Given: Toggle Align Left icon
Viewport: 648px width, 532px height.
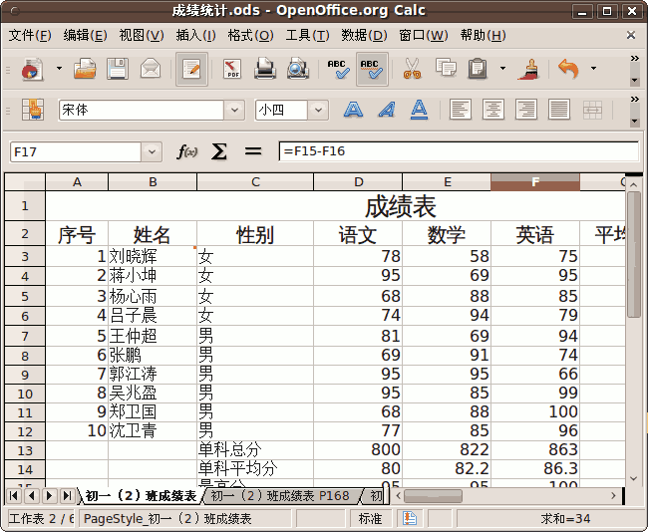Looking at the screenshot, I should pyautogui.click(x=460, y=110).
